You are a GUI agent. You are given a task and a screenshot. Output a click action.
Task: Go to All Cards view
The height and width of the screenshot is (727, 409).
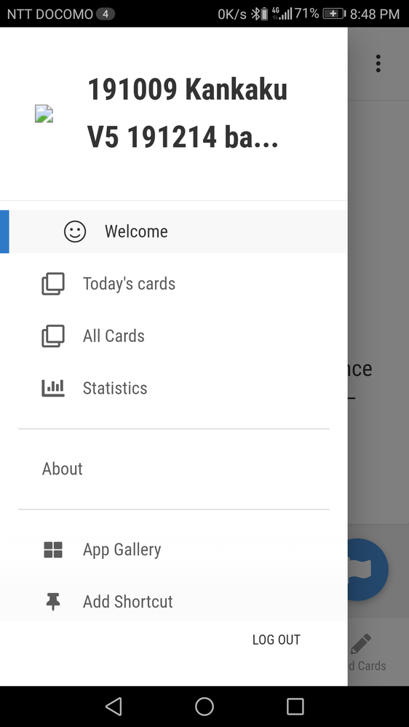coord(173,336)
